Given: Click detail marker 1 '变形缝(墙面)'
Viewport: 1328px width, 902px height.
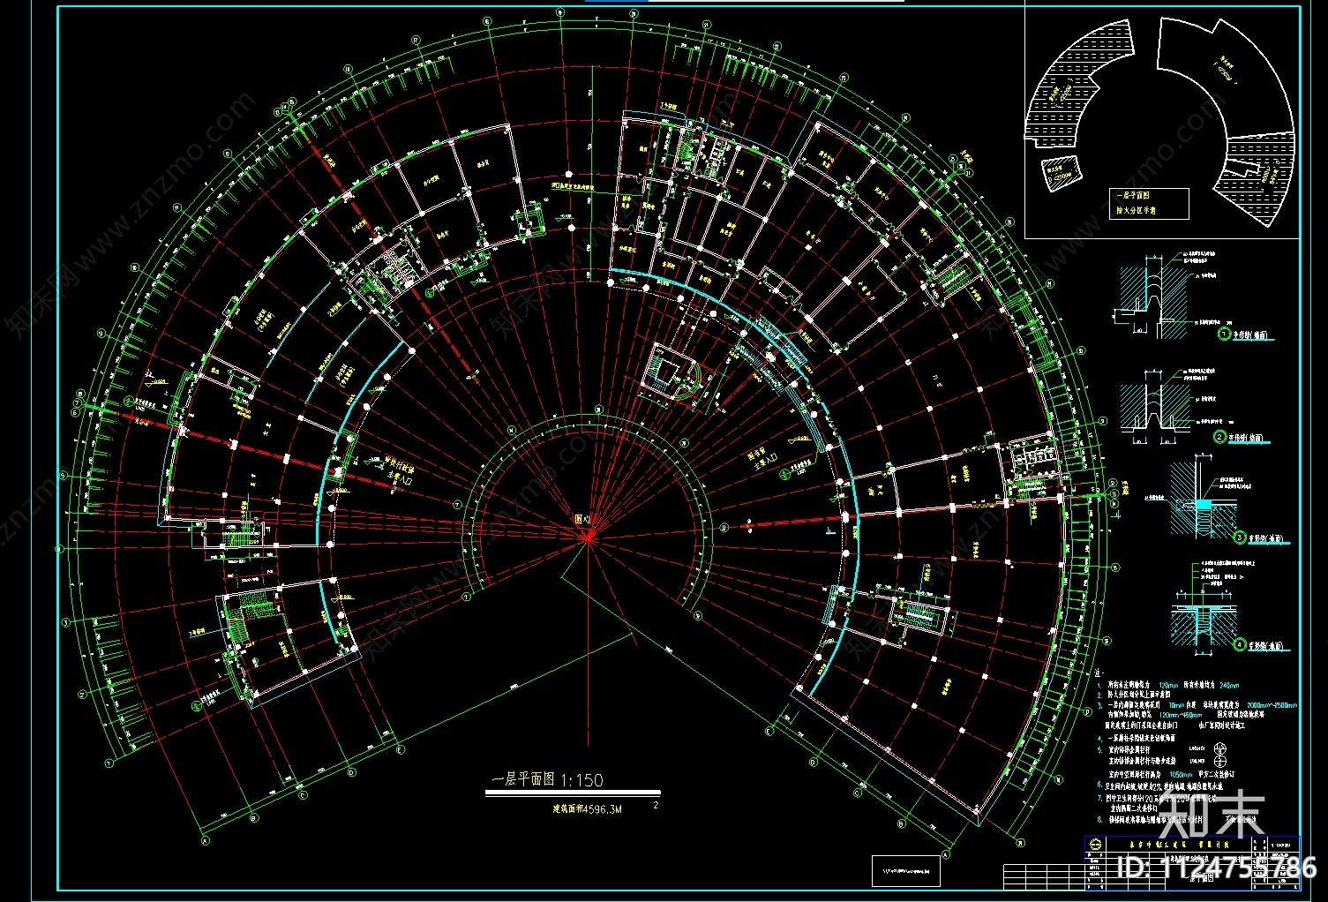Looking at the screenshot, I should [x=1245, y=334].
